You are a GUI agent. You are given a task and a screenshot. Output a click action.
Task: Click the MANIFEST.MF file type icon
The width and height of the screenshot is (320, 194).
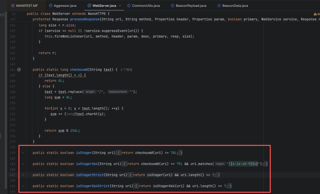click(13, 6)
